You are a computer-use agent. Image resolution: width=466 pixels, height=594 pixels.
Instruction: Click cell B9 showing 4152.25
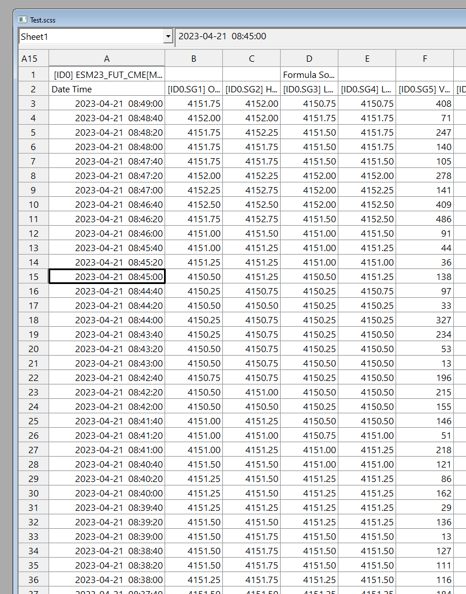coord(193,190)
